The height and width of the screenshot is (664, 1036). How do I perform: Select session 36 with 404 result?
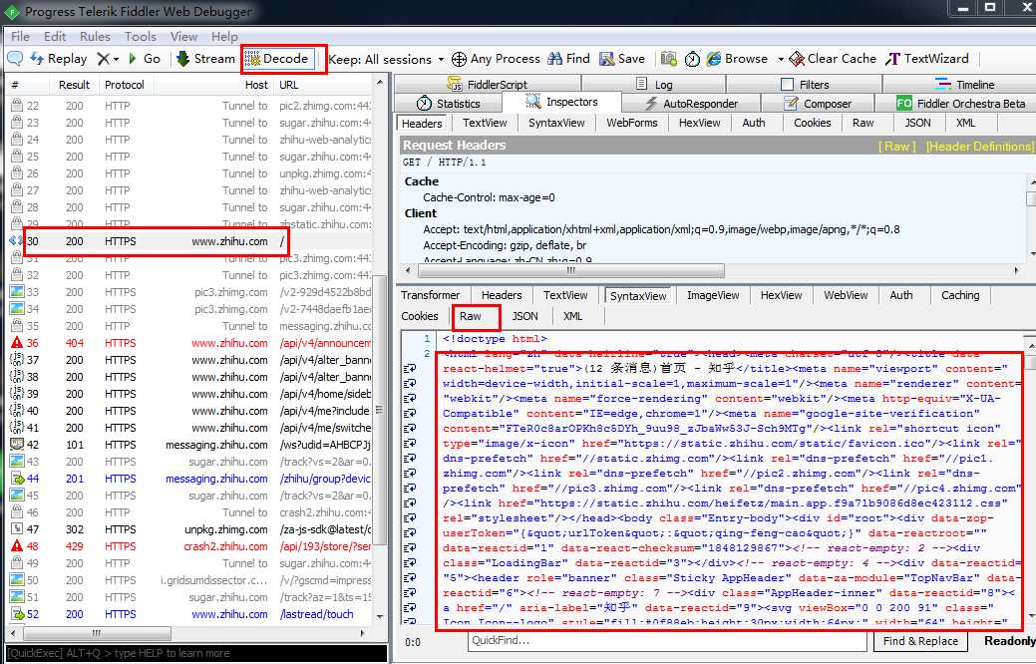(x=189, y=343)
